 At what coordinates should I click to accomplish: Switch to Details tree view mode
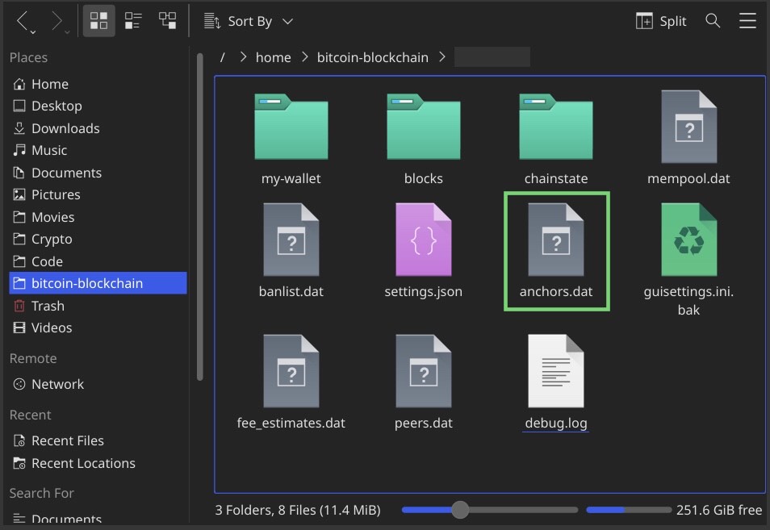pyautogui.click(x=168, y=21)
